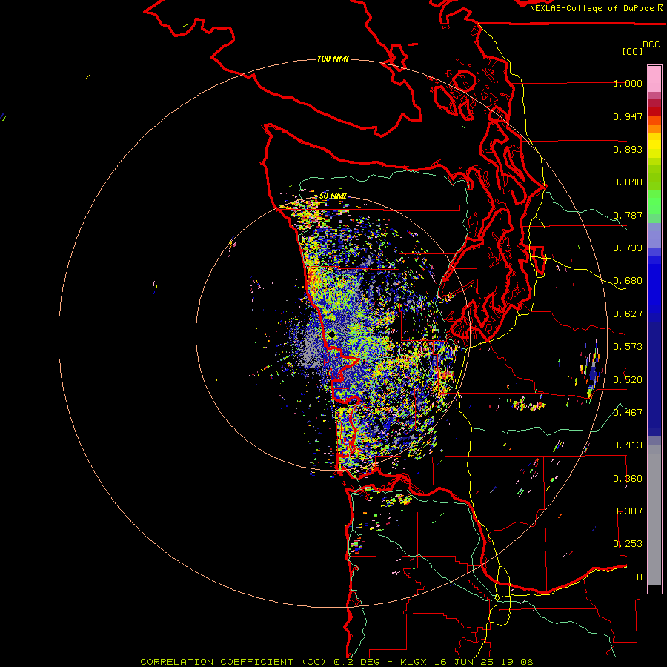
Task: Click the pink top segment of color bar
Action: click(x=654, y=79)
